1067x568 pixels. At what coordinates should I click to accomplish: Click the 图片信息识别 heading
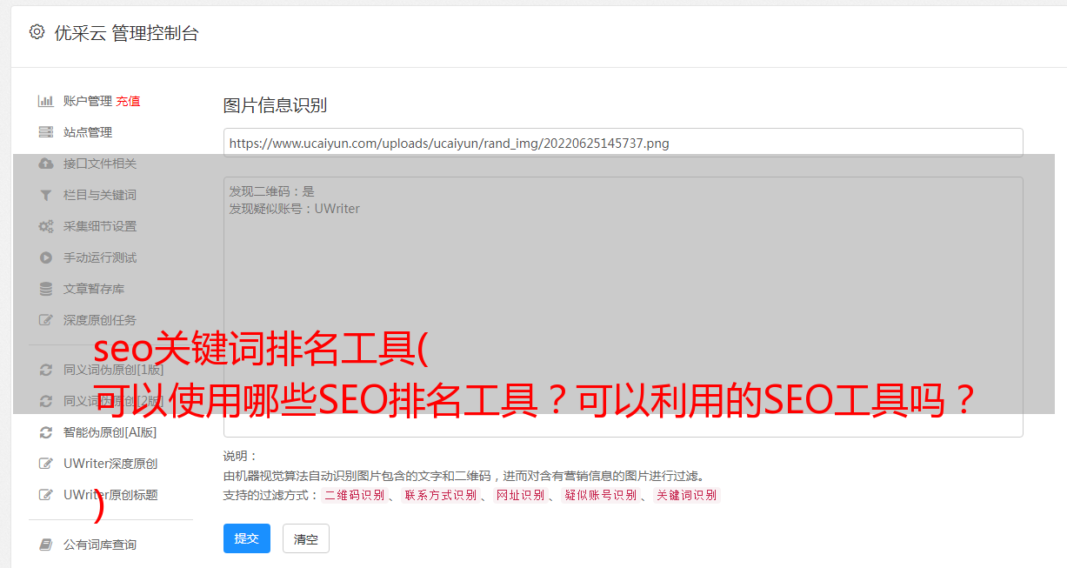(x=275, y=106)
